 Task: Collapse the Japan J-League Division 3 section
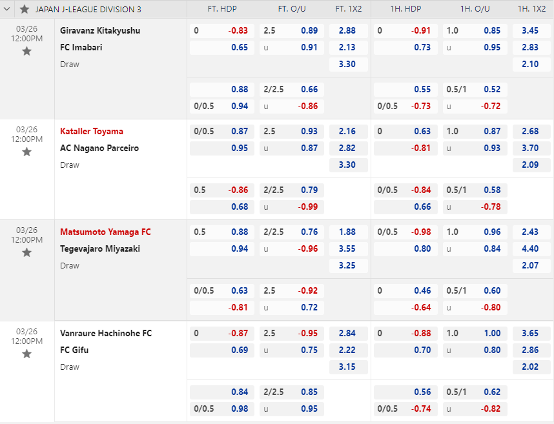click(x=6, y=9)
